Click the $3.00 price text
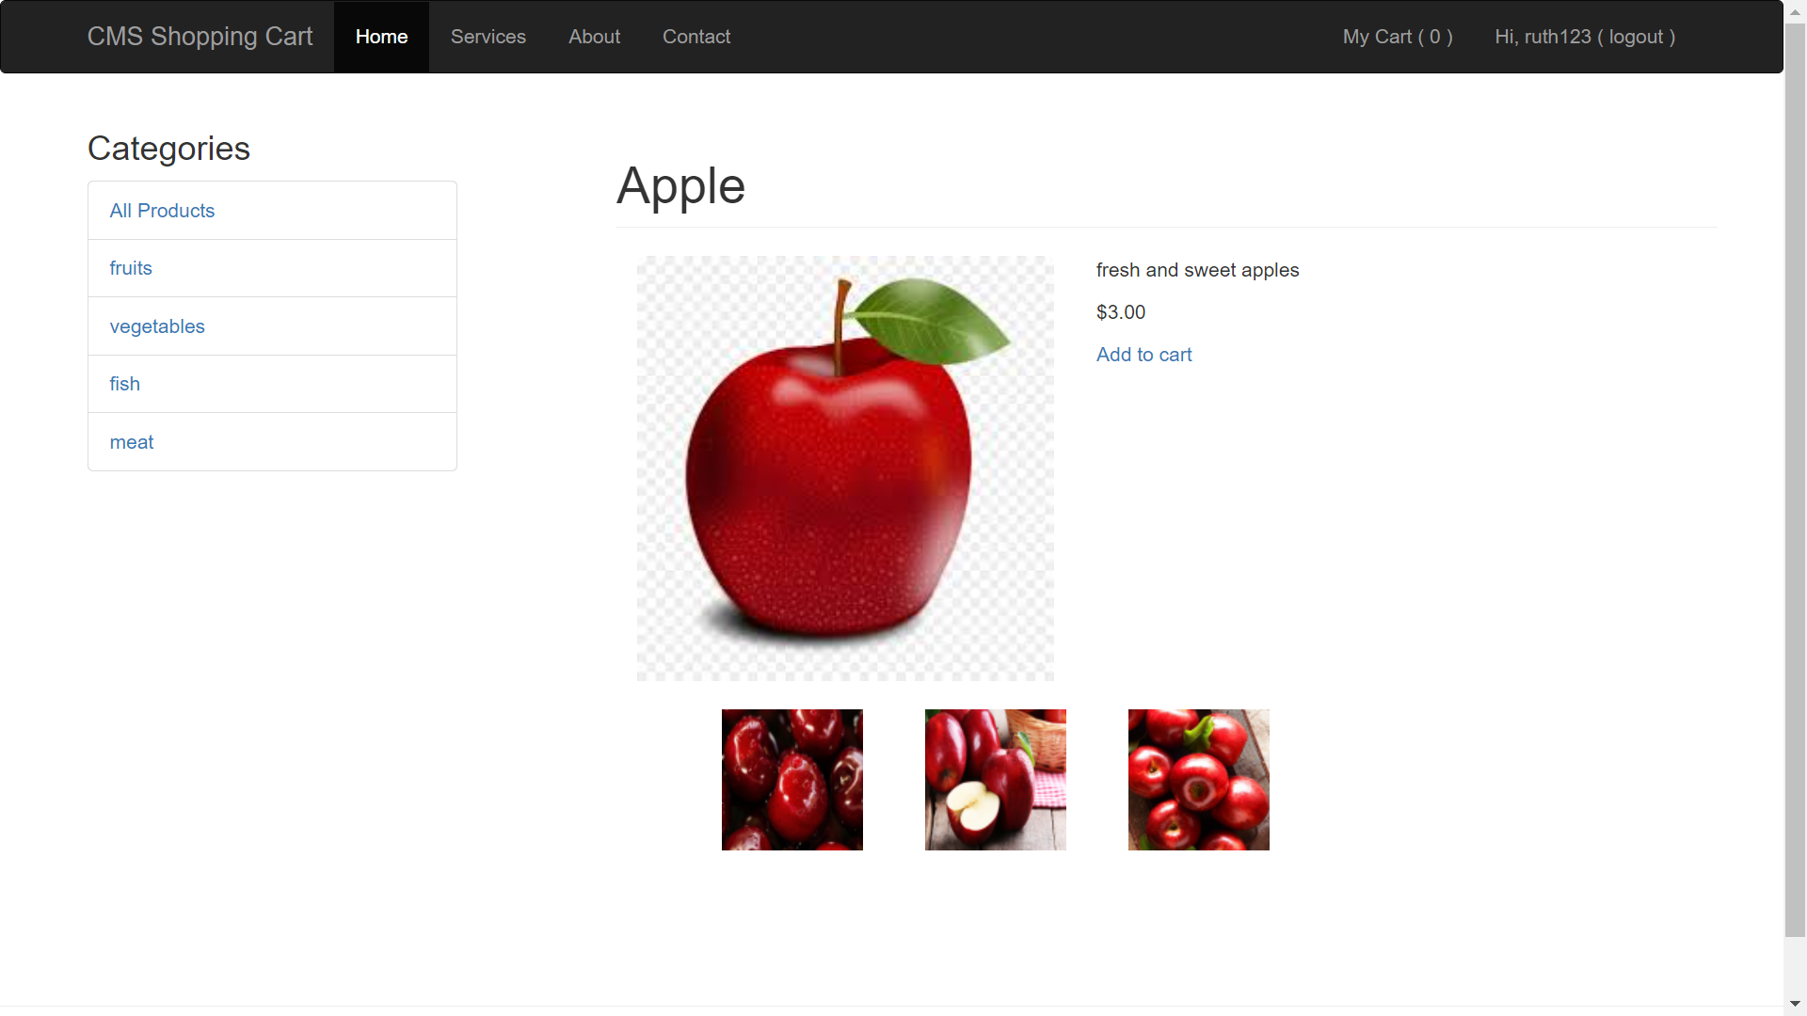This screenshot has height=1016, width=1807. pos(1121,312)
